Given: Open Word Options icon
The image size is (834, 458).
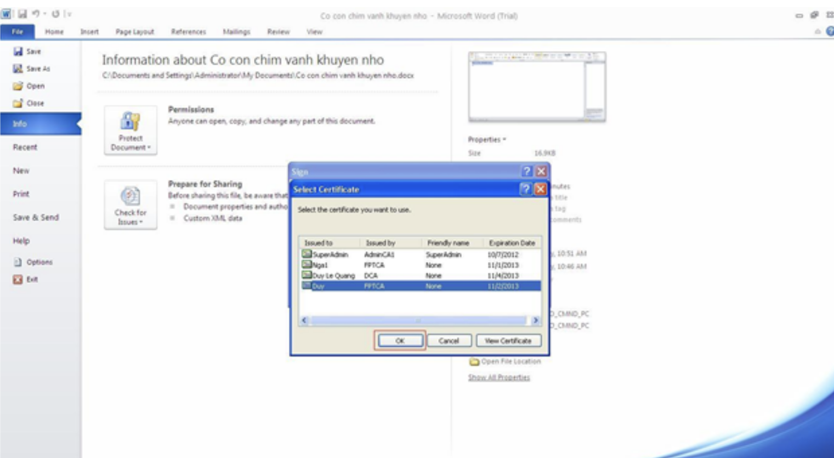Looking at the screenshot, I should pos(18,262).
